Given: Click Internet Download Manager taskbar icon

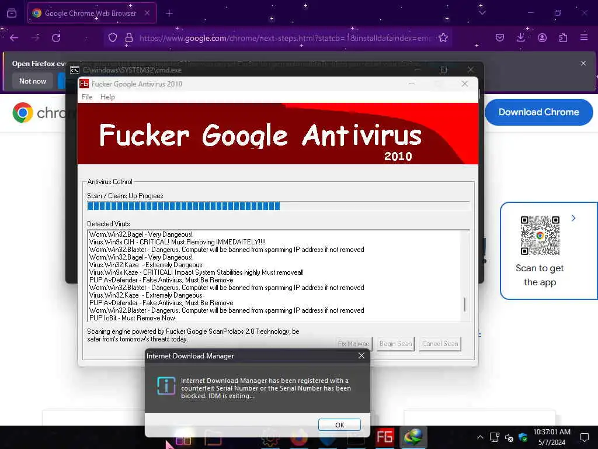Looking at the screenshot, I should (x=413, y=437).
